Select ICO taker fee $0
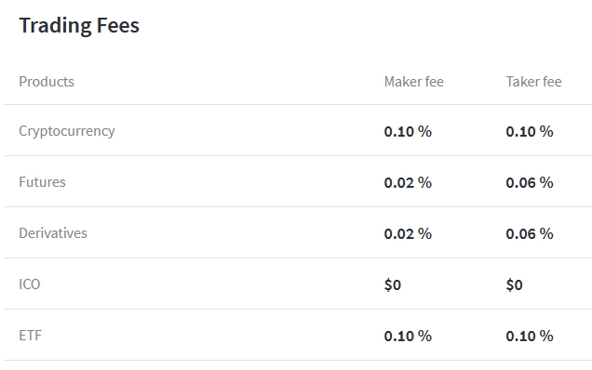Viewport: 592px width, 370px height. (514, 284)
